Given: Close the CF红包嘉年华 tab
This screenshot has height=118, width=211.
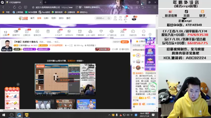Looking at the screenshot, I should click(x=41, y=2).
